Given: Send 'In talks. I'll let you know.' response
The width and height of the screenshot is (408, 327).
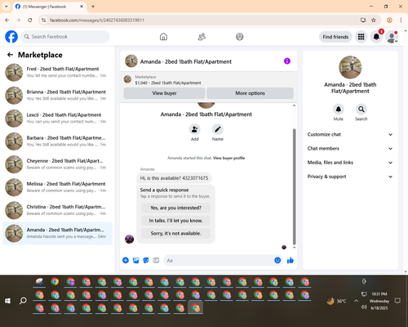Looking at the screenshot, I should point(175,221).
